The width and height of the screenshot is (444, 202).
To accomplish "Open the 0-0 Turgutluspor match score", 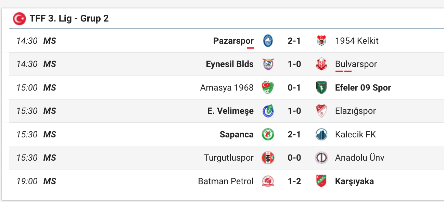I will 294,158.
